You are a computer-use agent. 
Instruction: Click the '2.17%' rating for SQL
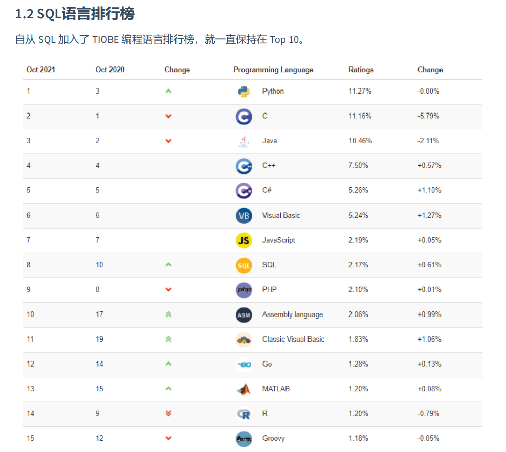[358, 265]
